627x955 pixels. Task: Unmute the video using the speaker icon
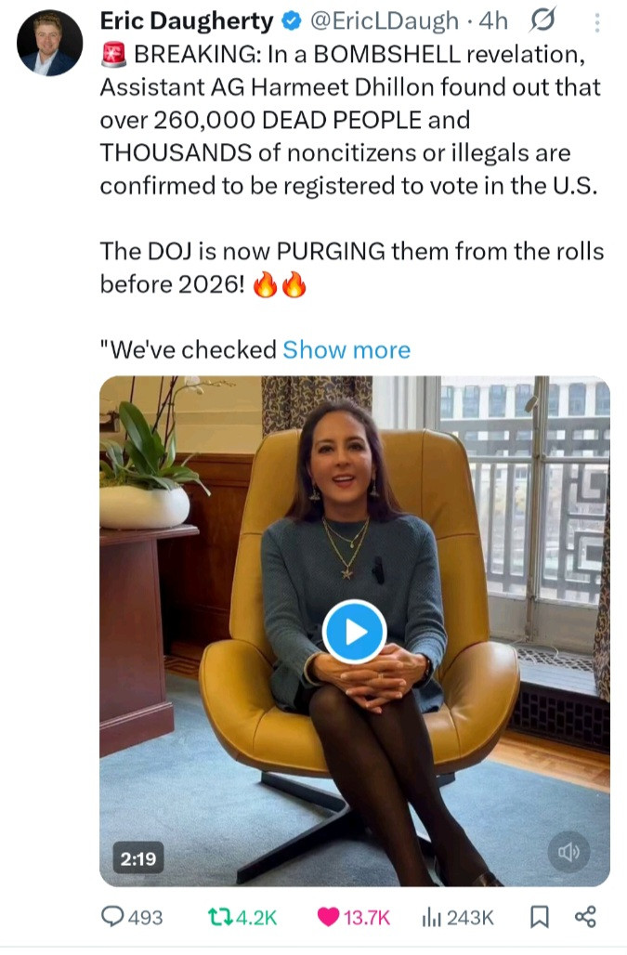coord(568,851)
